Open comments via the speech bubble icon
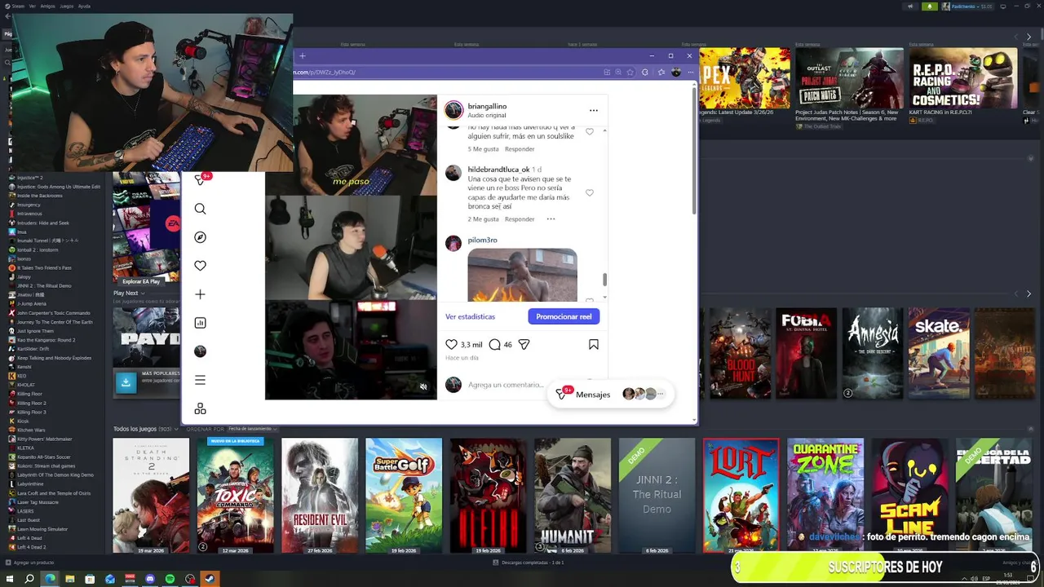Image resolution: width=1044 pixels, height=587 pixels. click(494, 345)
